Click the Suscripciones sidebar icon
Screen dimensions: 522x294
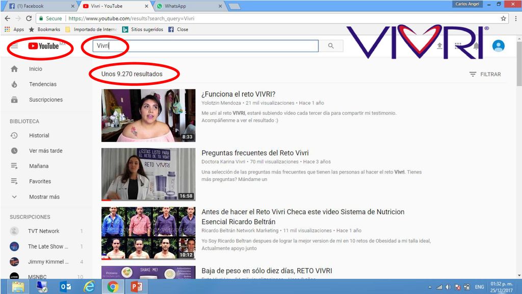tap(14, 100)
